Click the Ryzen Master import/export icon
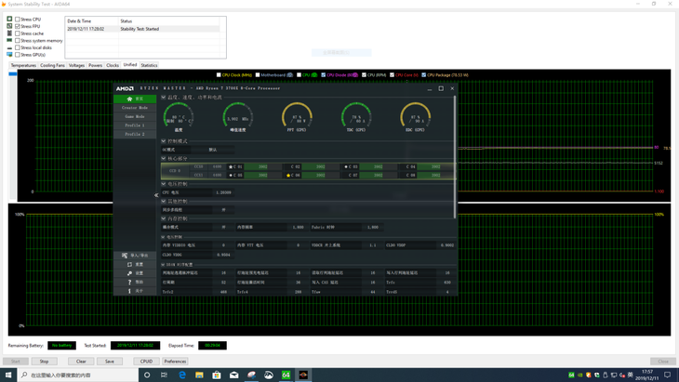679x382 pixels. point(125,256)
